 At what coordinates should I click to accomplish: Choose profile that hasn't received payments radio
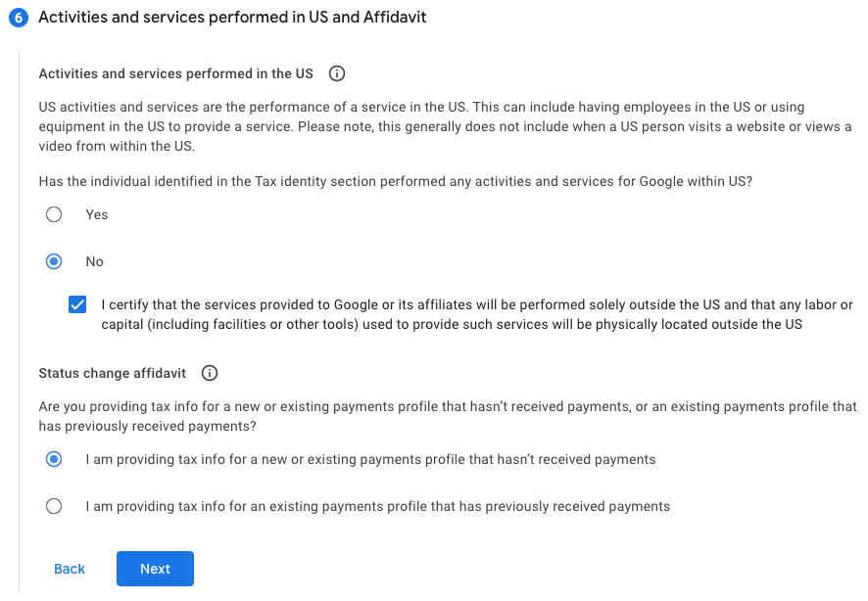click(54, 459)
